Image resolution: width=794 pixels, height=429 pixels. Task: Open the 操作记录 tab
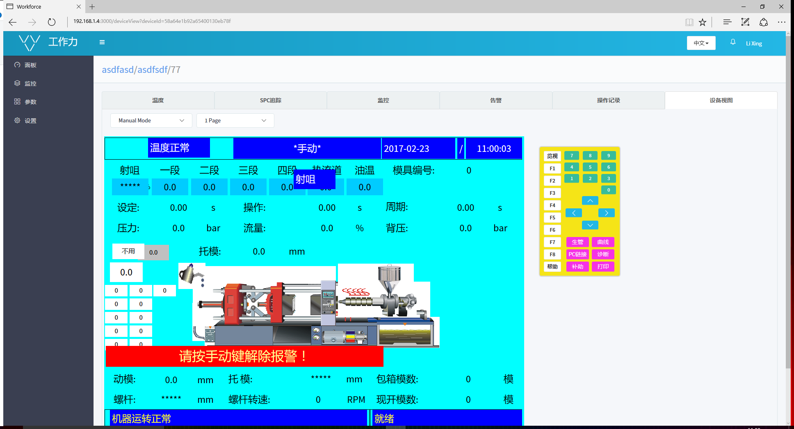click(x=609, y=100)
